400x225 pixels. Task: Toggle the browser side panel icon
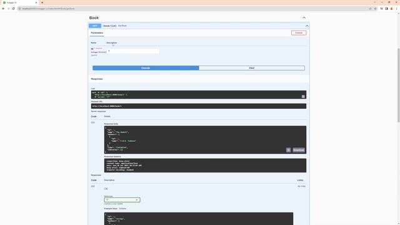(386, 8)
